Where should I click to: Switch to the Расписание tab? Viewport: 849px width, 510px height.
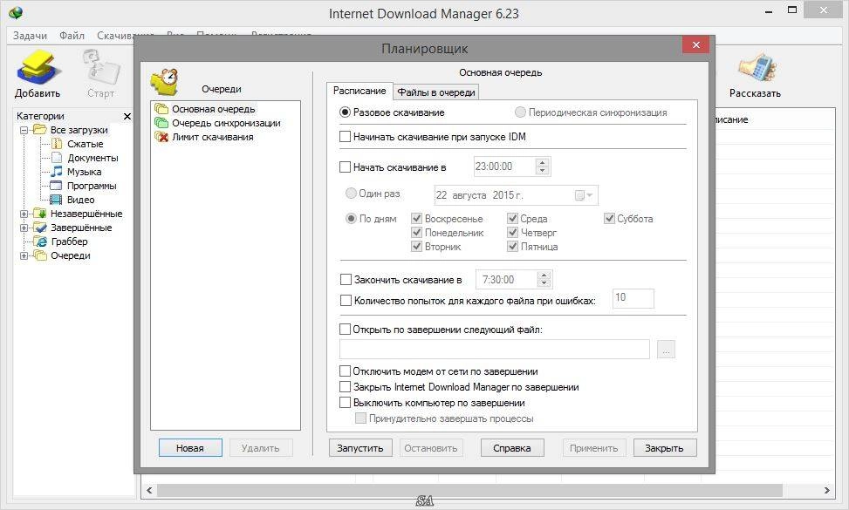pos(359,91)
